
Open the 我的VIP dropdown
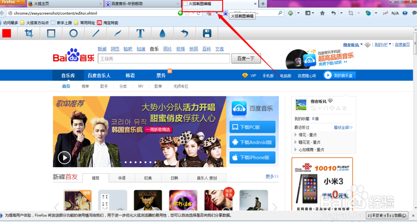pos(383,45)
